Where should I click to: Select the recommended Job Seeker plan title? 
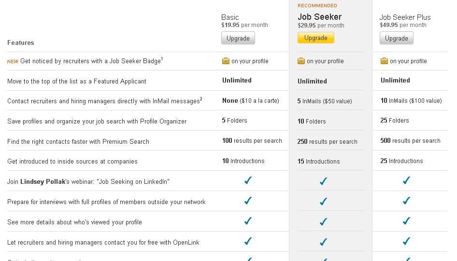pos(319,17)
